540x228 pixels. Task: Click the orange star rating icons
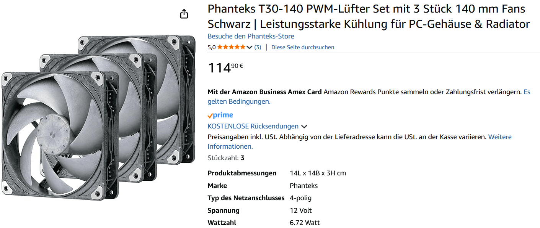point(231,47)
